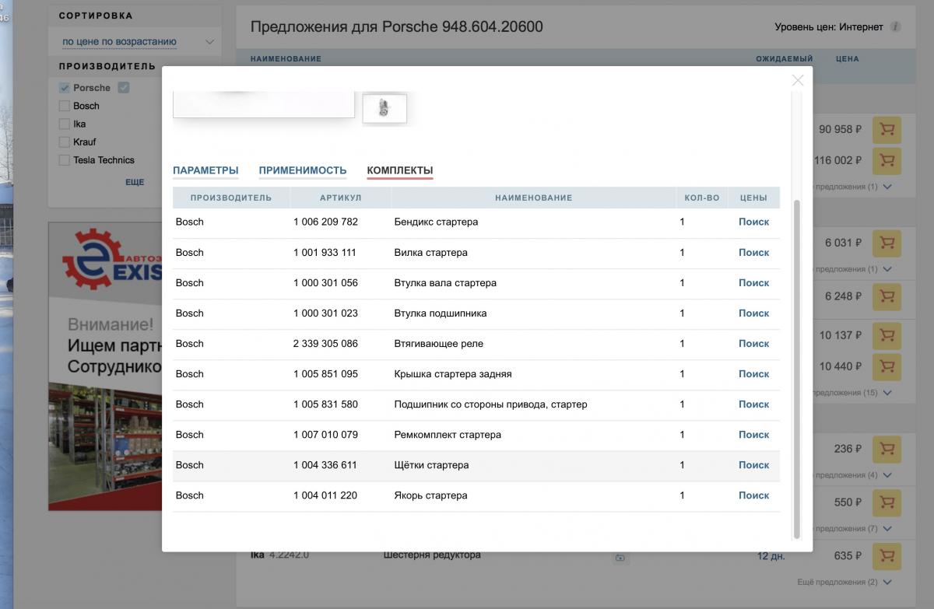Click cart icon for 116 002 ₽ offer

point(887,160)
